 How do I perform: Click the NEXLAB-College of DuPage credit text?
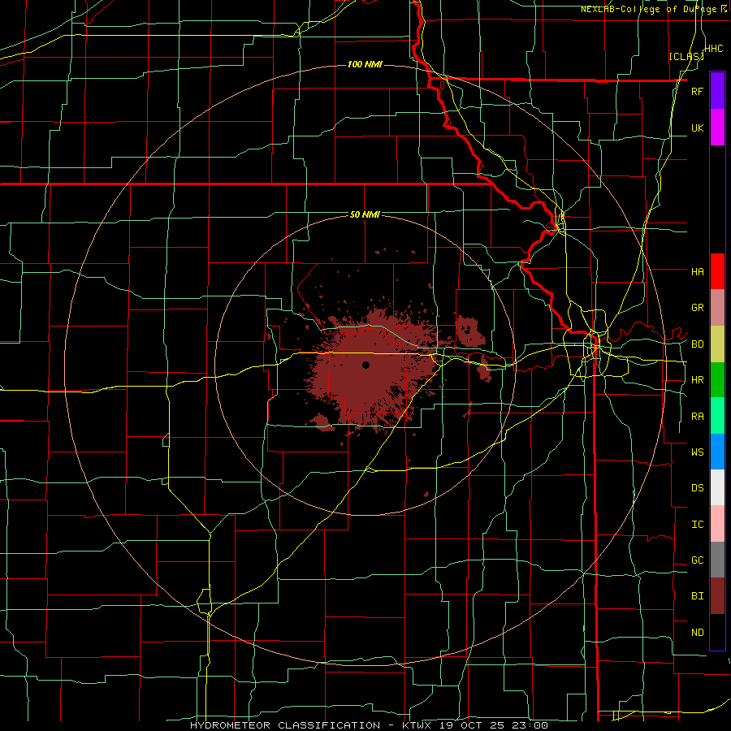649,9
